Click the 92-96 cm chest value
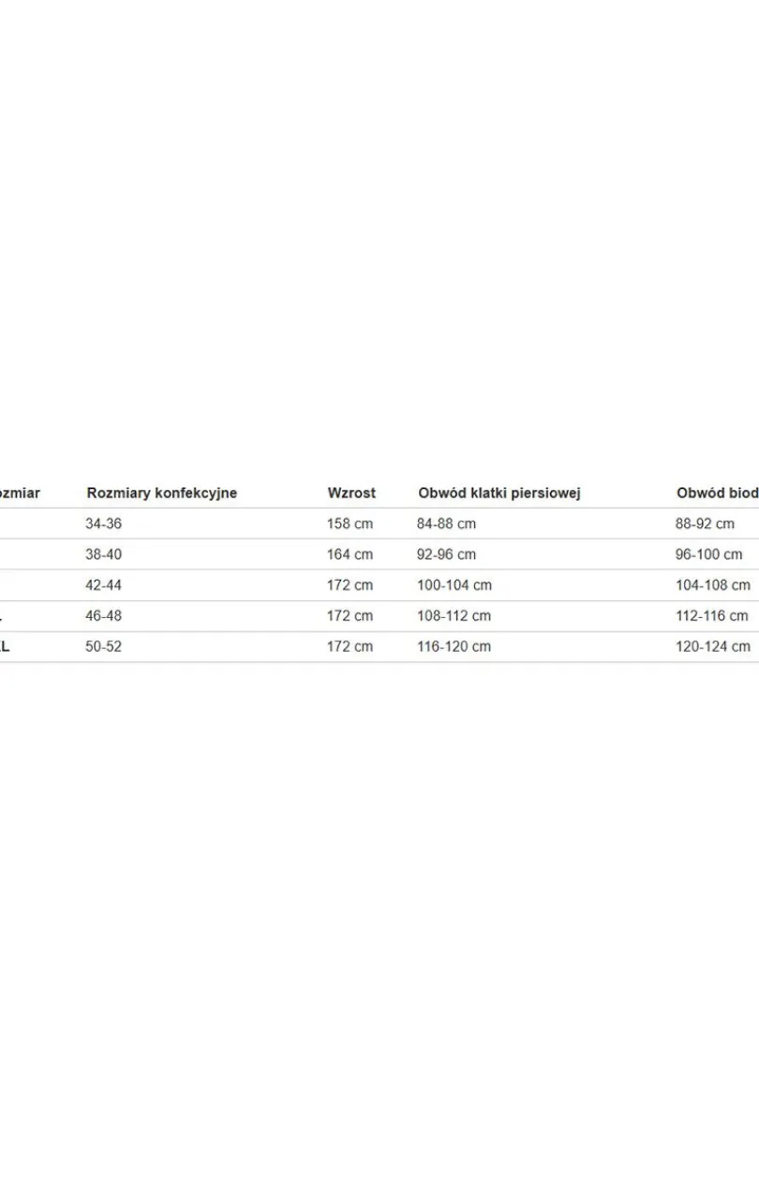 446,554
